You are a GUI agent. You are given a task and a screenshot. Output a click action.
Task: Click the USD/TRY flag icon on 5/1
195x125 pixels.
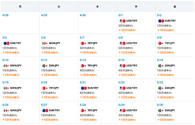[123, 21]
